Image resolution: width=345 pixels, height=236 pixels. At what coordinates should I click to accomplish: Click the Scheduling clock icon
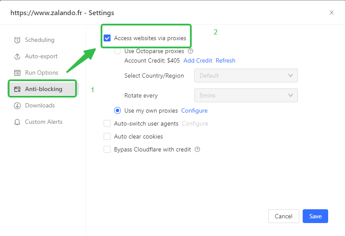click(17, 40)
